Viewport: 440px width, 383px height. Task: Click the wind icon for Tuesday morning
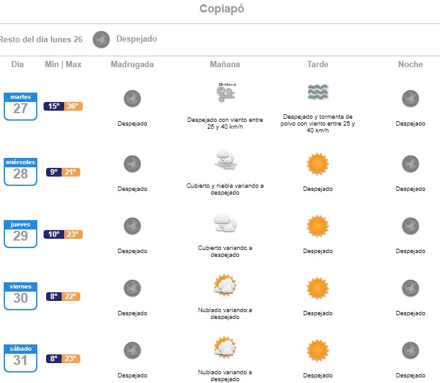point(224,94)
